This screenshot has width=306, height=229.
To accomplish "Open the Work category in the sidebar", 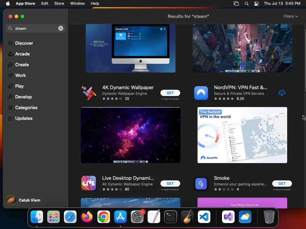I will (x=17, y=75).
